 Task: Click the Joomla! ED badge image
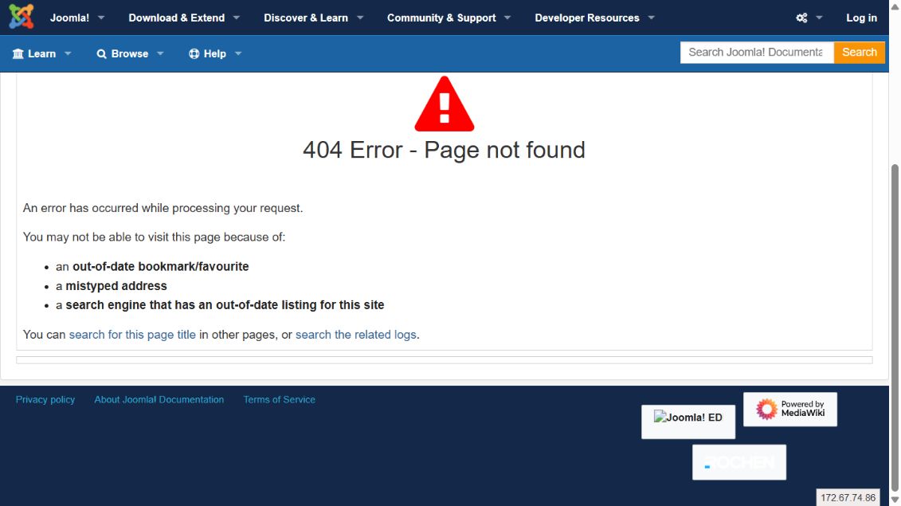(688, 422)
